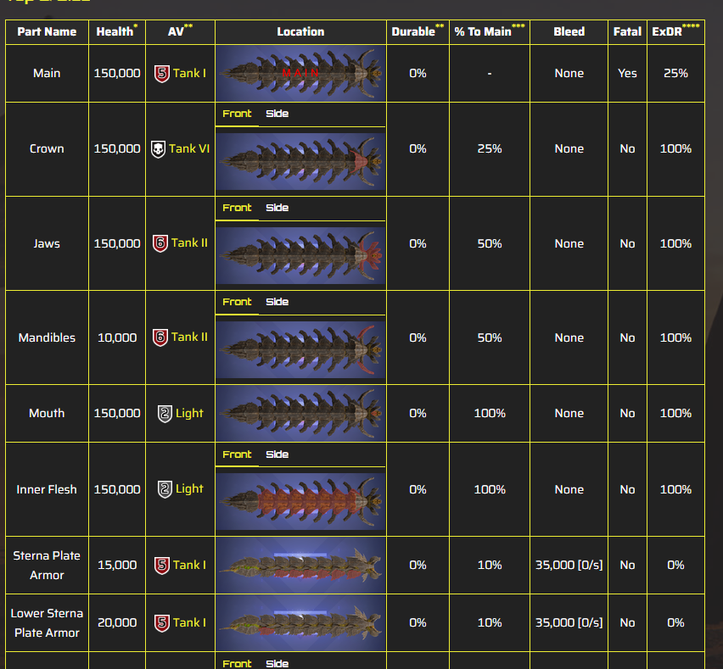Click the Sterna Plate Armor part name cell

pos(47,566)
